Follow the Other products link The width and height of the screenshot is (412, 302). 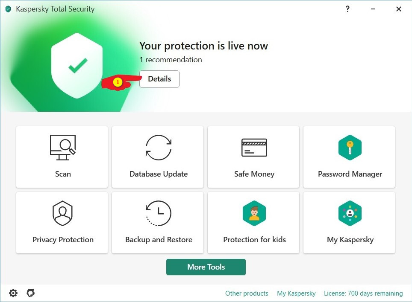[247, 293]
